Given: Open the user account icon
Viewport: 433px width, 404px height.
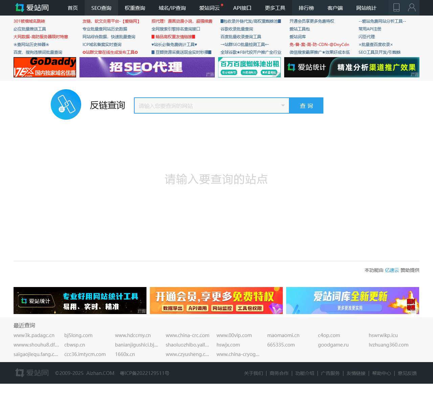Looking at the screenshot, I should 412,8.
